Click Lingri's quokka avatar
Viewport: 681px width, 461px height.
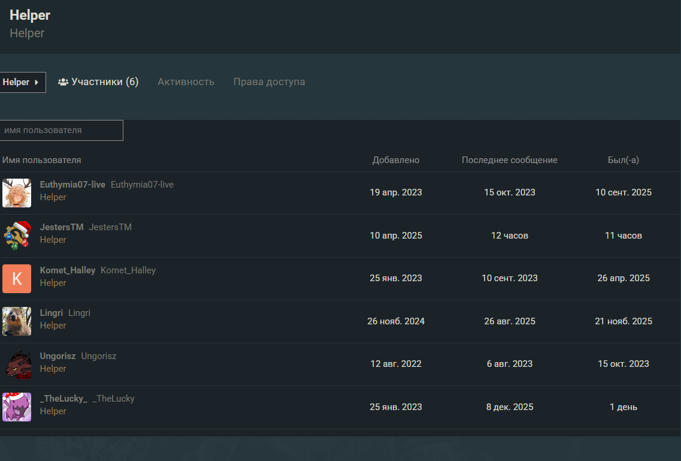click(x=17, y=321)
